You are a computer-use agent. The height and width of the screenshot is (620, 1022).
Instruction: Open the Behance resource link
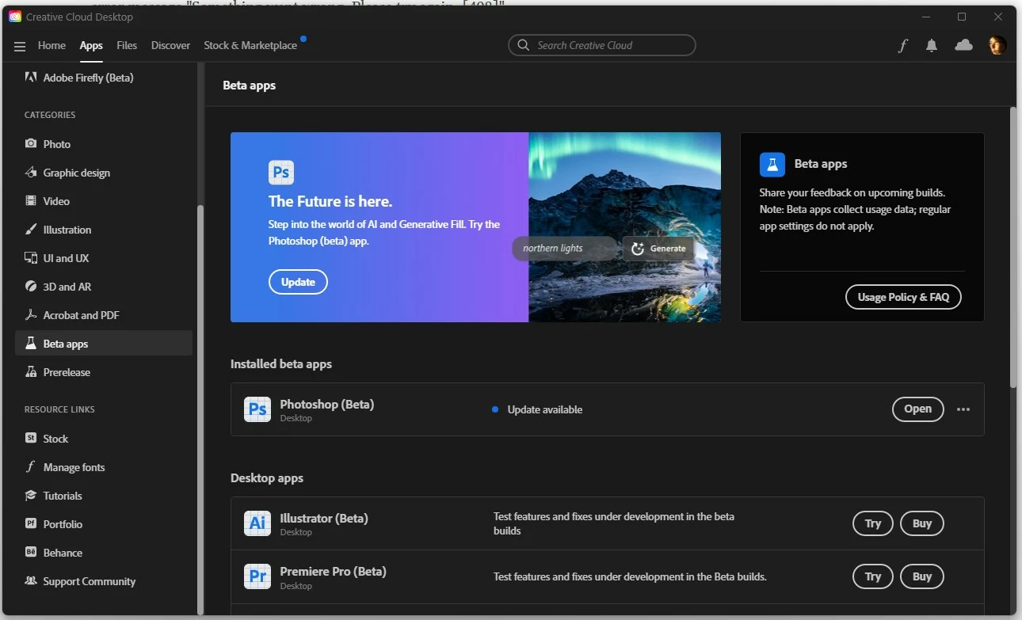(x=104, y=553)
